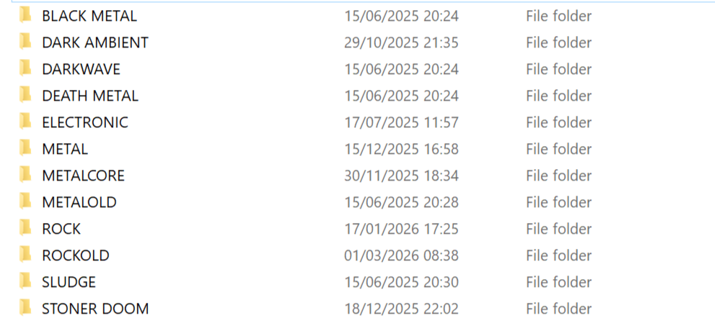Select the SLUDGE folder name text
Viewport: 715px width, 323px height.
(69, 282)
